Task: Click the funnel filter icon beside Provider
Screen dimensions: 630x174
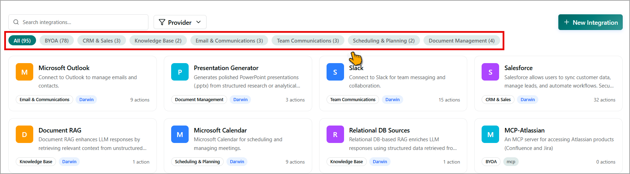Action: click(162, 22)
